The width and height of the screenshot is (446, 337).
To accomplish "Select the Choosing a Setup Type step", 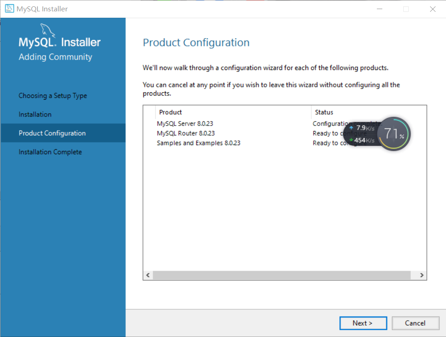I will coord(53,96).
